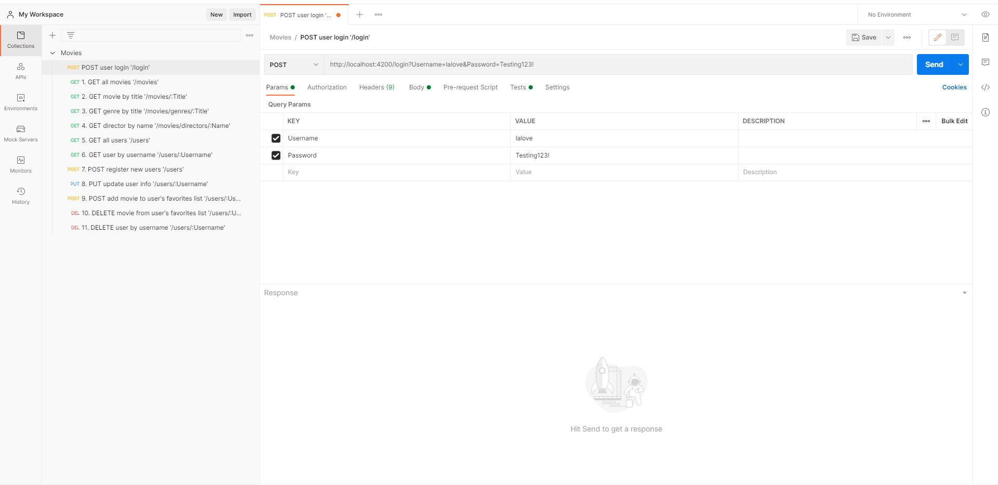Open the APIs section in sidebar

[x=20, y=70]
